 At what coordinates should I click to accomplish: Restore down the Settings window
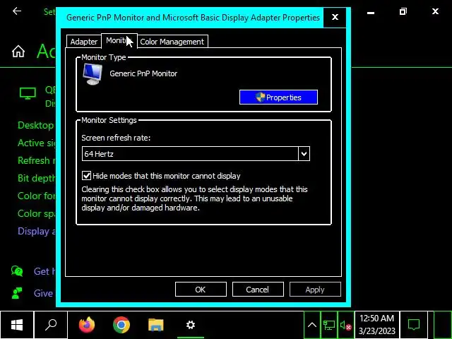(403, 11)
